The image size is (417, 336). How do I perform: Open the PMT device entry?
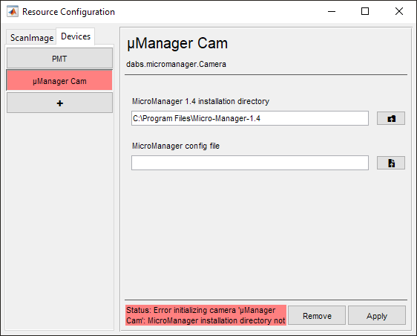click(59, 58)
